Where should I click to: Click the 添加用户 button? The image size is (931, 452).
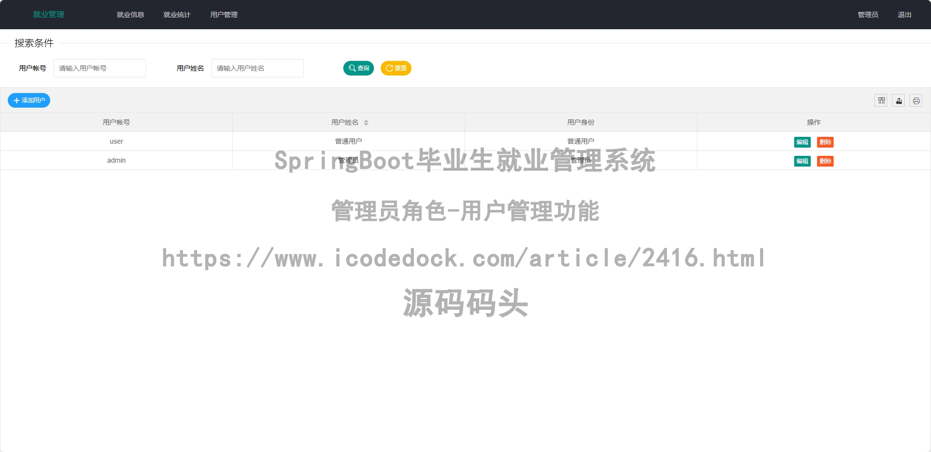pyautogui.click(x=29, y=100)
